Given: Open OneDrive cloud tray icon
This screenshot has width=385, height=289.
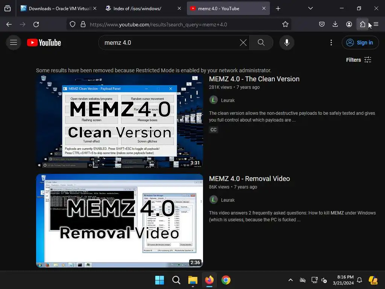Looking at the screenshot, I should point(303,280).
